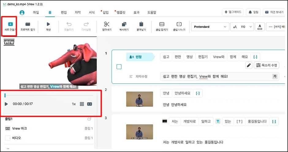This screenshot has width=288, height=152.
Task: Click the 자막수정 label icon
Action: [x=131, y=77]
